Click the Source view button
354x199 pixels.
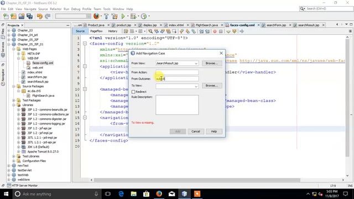click(80, 31)
